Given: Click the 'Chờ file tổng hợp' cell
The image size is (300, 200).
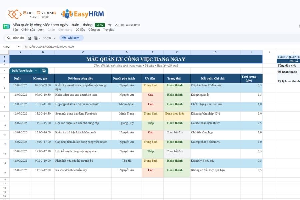Looking at the screenshot, I should 215,135.
